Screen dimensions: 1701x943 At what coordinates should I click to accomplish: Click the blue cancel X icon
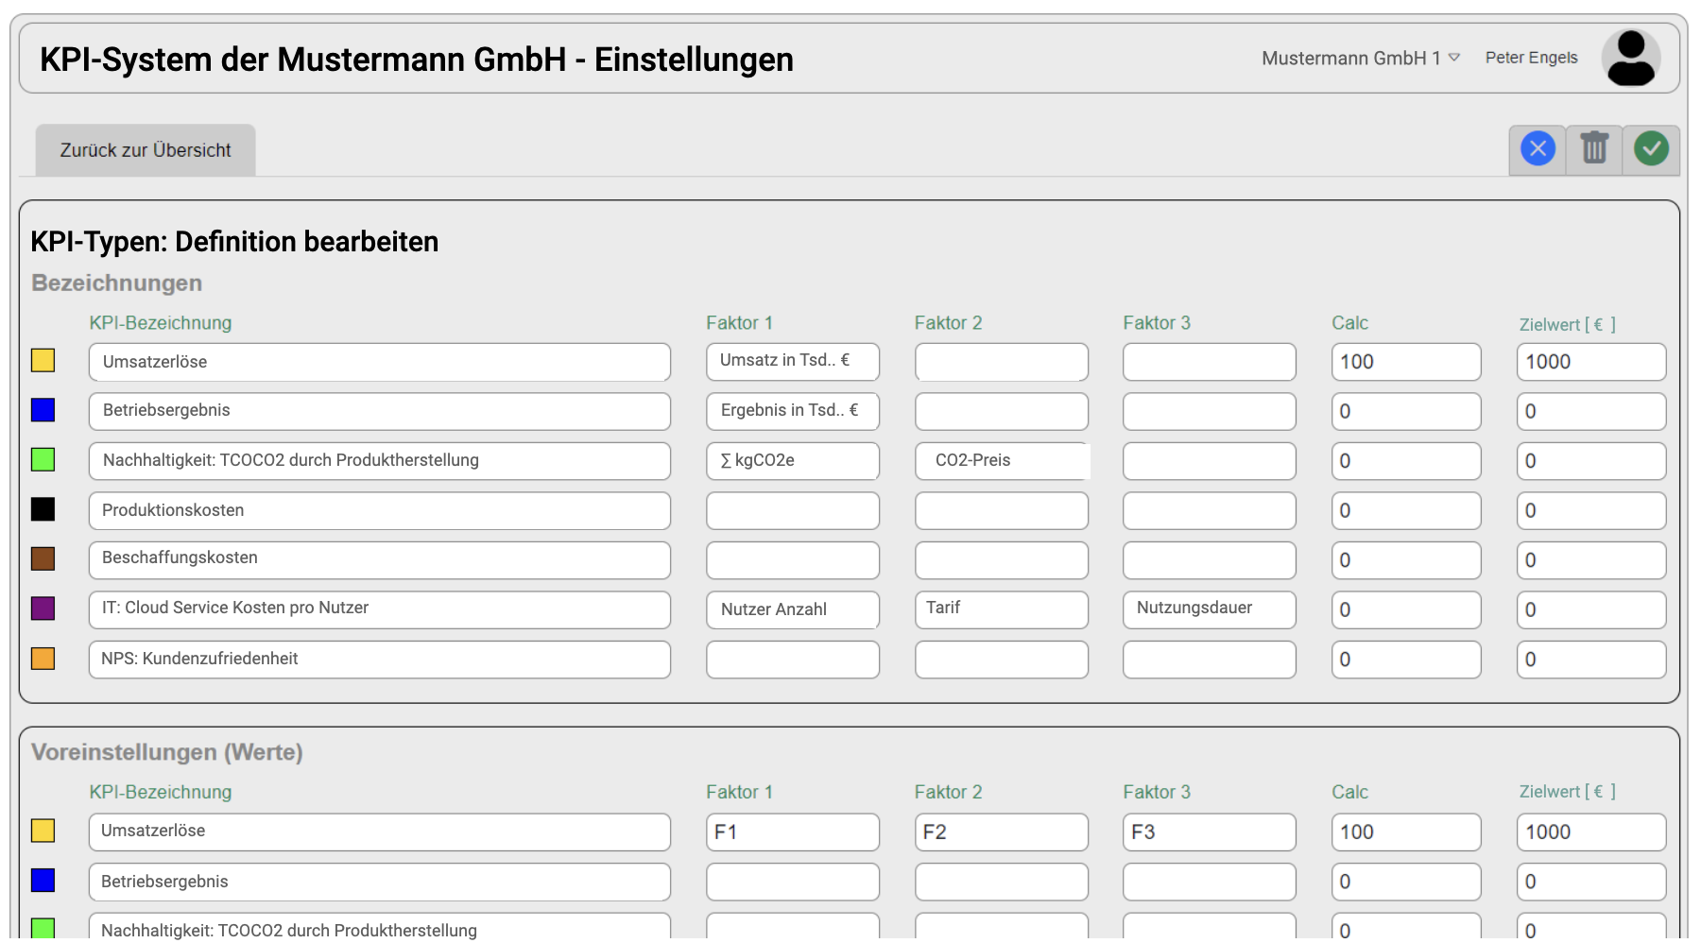pos(1538,149)
